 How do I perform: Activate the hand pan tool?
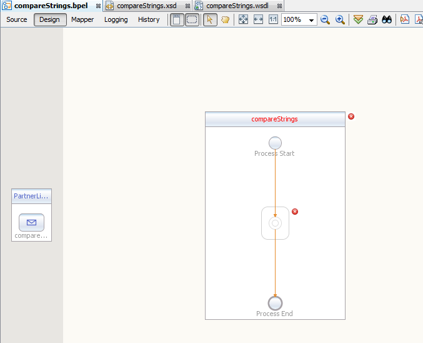click(x=225, y=19)
